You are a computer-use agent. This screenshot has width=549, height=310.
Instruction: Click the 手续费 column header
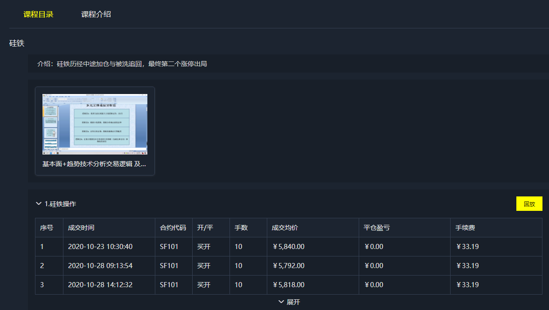click(x=465, y=228)
